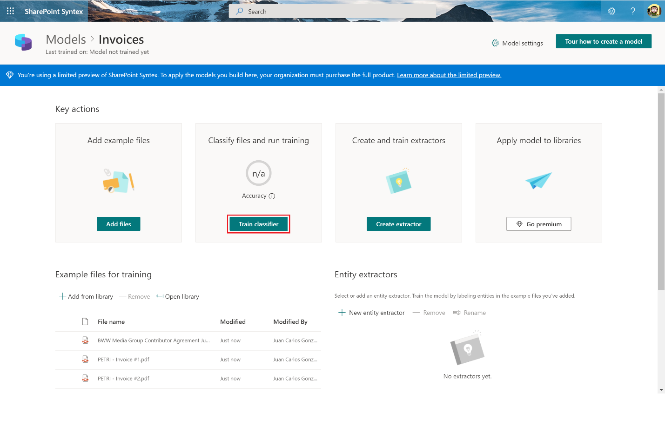Click the Accuracy info icon
This screenshot has width=665, height=425.
[272, 196]
